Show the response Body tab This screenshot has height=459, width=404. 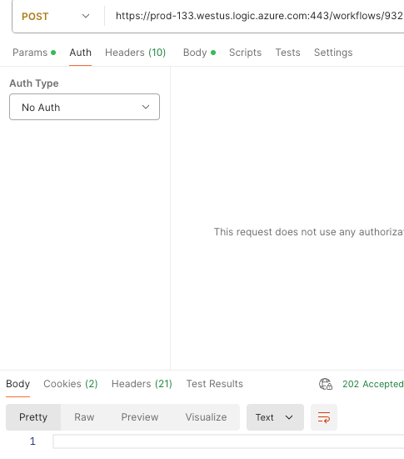pyautogui.click(x=17, y=384)
